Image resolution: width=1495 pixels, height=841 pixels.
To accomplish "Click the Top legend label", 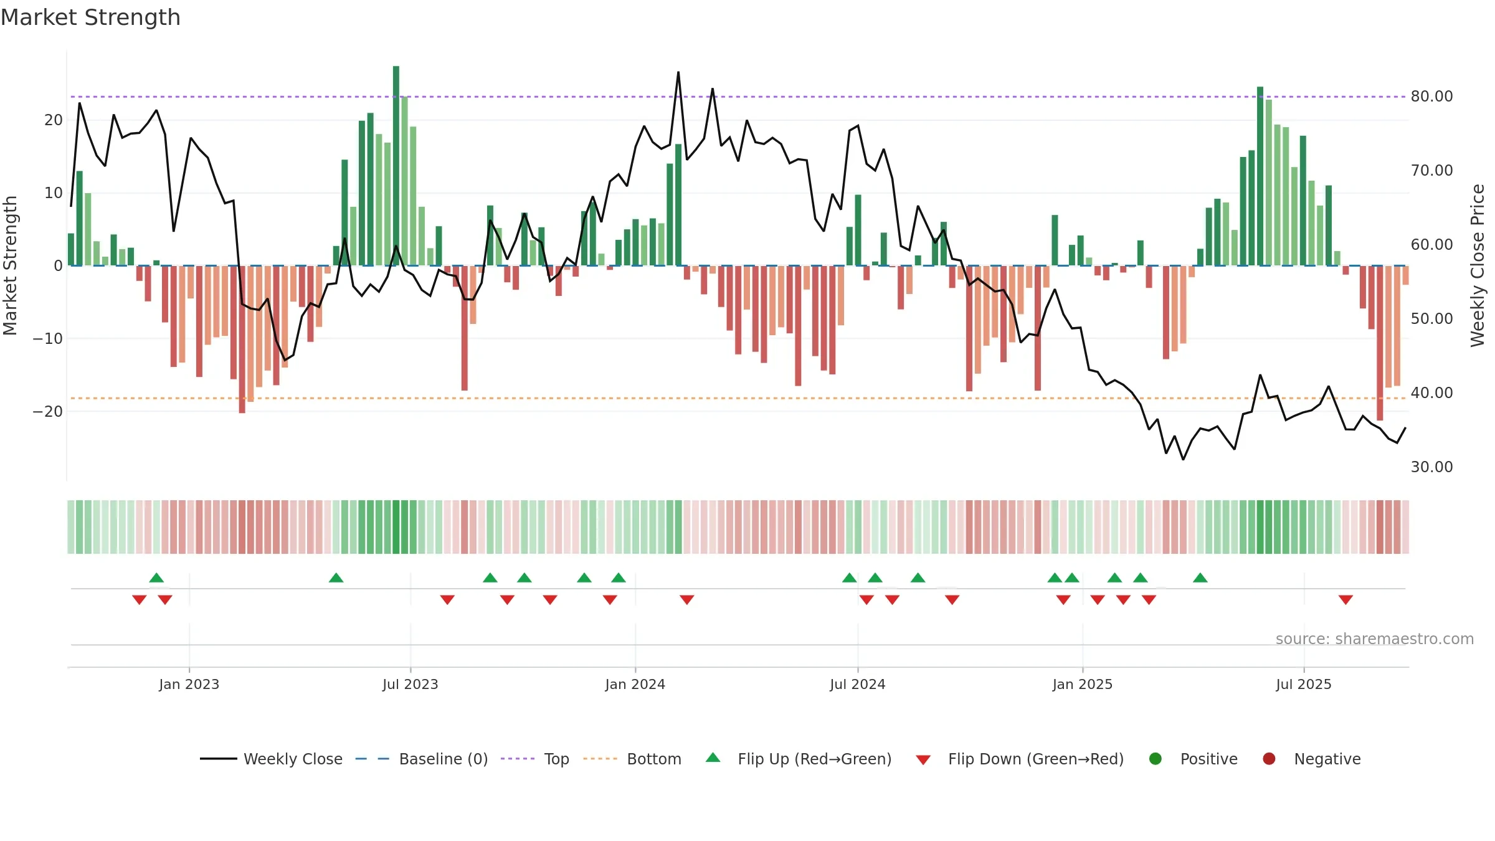I will point(556,759).
